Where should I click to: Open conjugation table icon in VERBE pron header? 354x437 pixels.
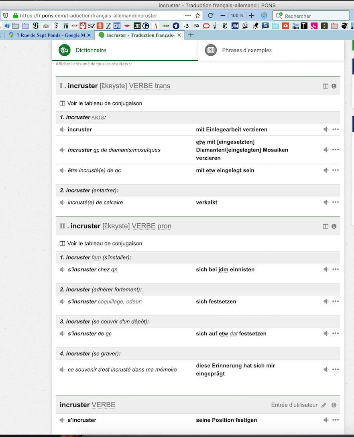326,226
